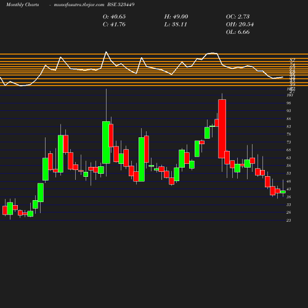Click the 88 price axis label
The height and width of the screenshot is (308, 308).
(x=289, y=119)
